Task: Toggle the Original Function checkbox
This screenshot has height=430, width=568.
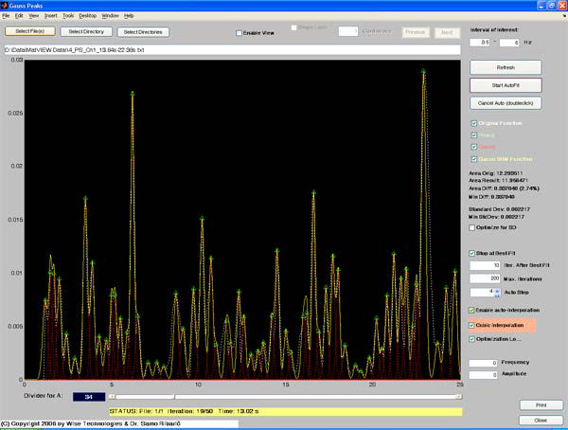Action: pyautogui.click(x=474, y=123)
